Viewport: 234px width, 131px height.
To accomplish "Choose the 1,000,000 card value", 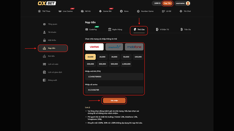I will pyautogui.click(x=126, y=64).
